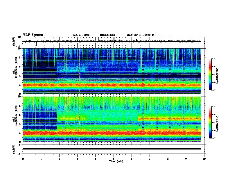This screenshot has height=178, width=230.
Task: Click the time axis tick label "7"
Action: [150, 159]
